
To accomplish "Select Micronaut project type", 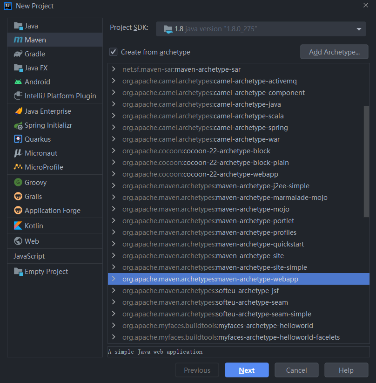I will (x=55, y=153).
